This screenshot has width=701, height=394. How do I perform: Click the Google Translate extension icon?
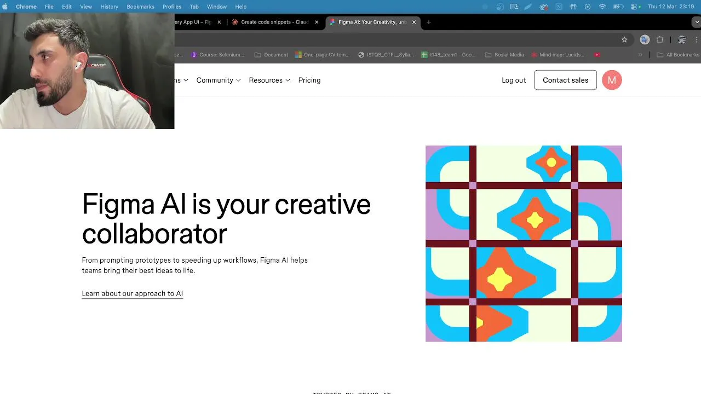click(645, 39)
